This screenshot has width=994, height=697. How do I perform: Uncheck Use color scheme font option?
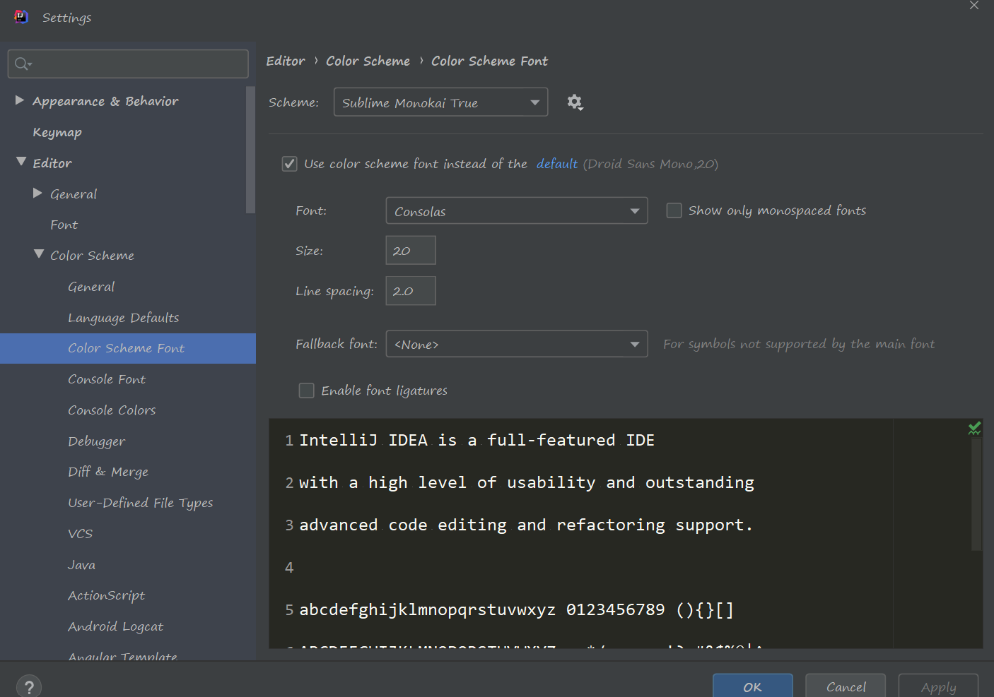[x=289, y=164]
